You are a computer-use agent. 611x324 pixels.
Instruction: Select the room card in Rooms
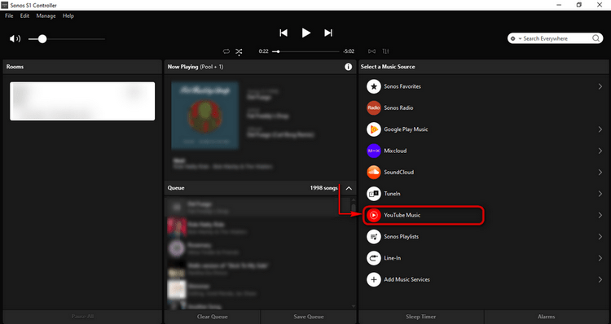tap(82, 101)
